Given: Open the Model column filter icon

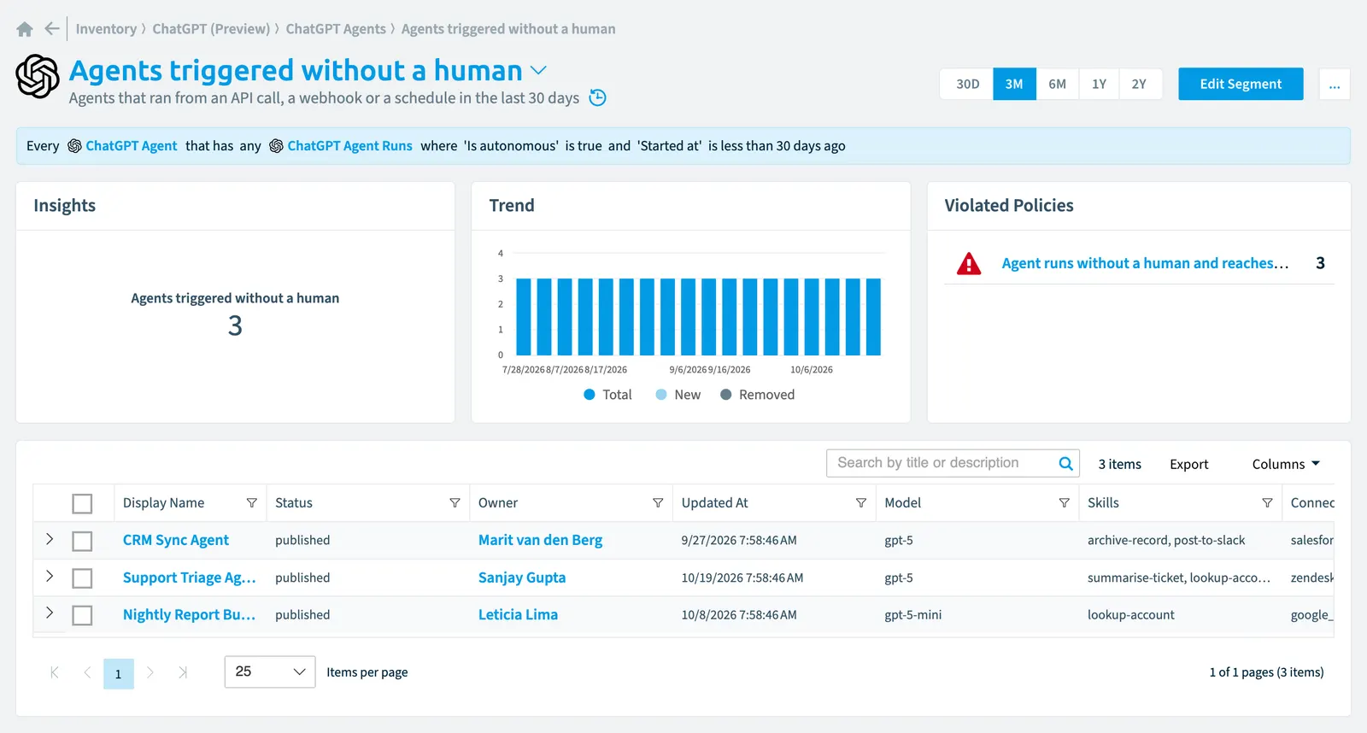Looking at the screenshot, I should pos(1064,503).
